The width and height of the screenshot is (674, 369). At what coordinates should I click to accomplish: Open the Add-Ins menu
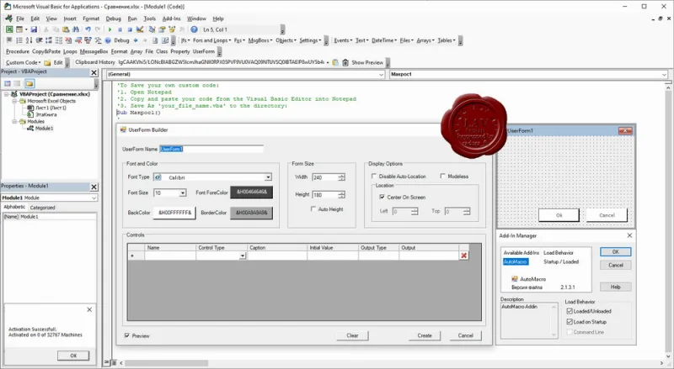tap(172, 18)
